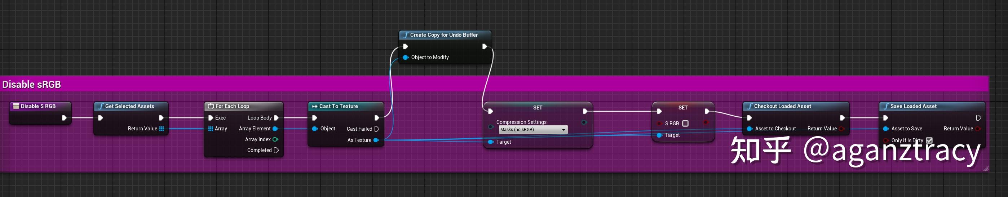Click the S RGB boolean input pin
The height and width of the screenshot is (197, 1008).
pos(659,124)
